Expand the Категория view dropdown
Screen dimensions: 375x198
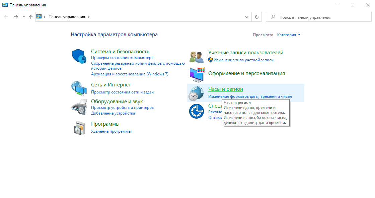pyautogui.click(x=289, y=35)
